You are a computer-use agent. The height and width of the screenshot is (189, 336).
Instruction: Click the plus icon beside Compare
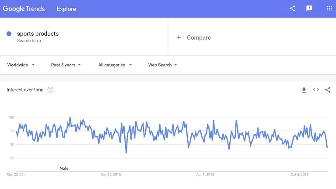tap(178, 38)
